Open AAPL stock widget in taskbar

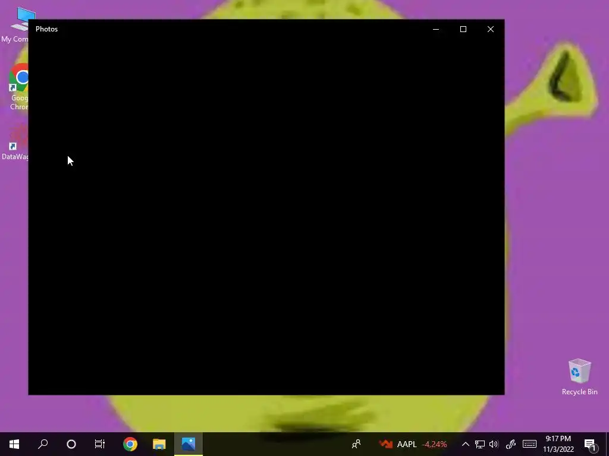coord(413,444)
